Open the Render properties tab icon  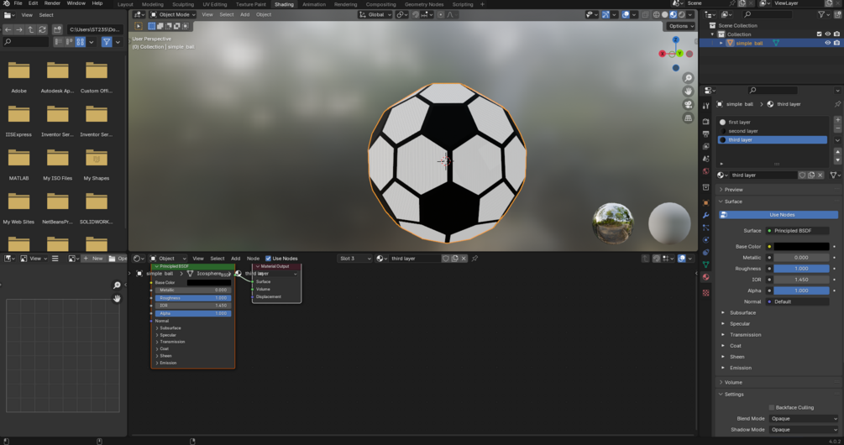pyautogui.click(x=705, y=121)
